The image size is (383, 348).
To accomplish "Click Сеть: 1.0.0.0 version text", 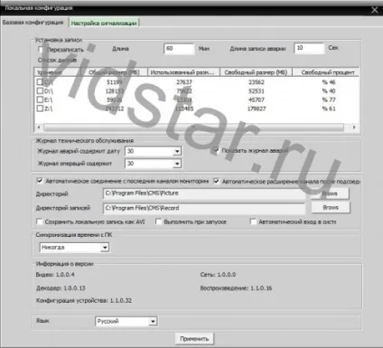I will click(x=218, y=275).
